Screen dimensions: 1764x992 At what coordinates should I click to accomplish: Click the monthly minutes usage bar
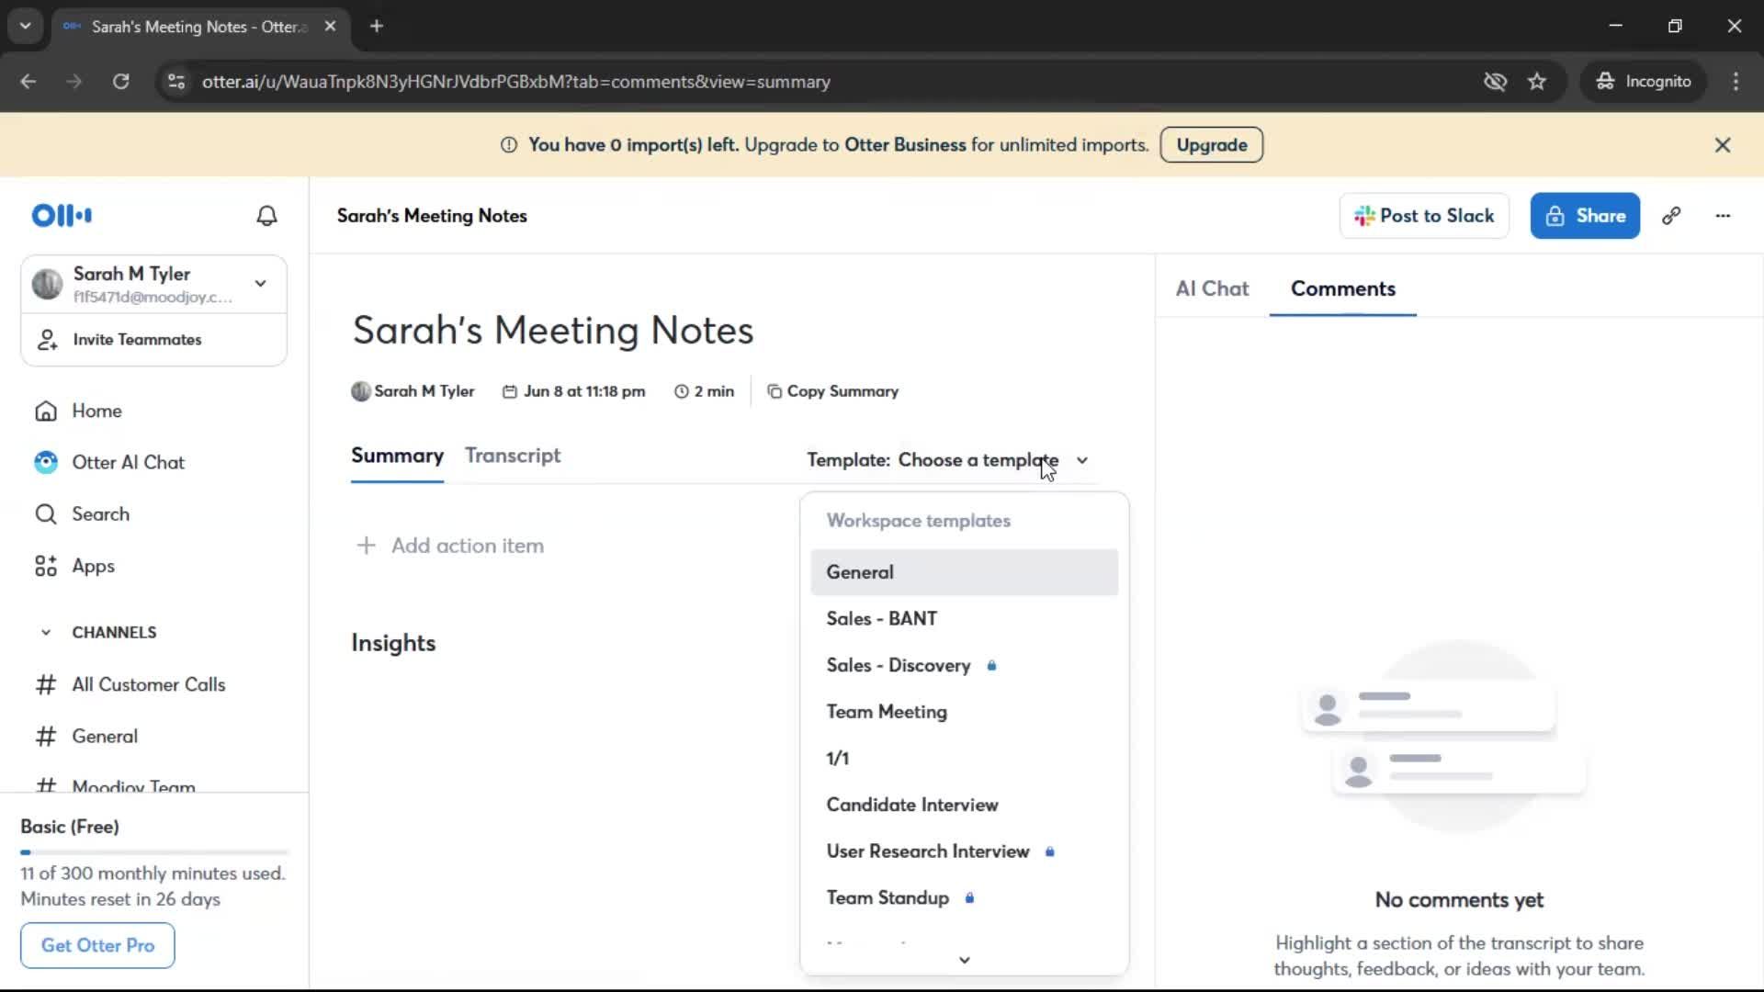154,852
